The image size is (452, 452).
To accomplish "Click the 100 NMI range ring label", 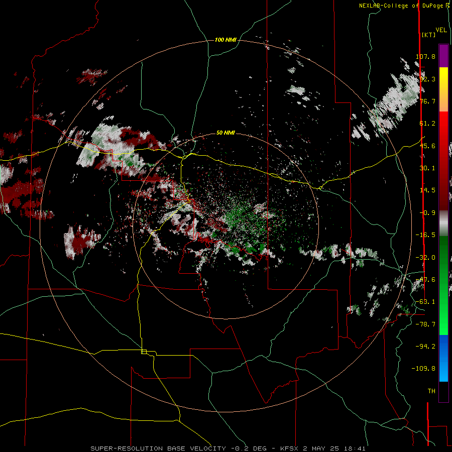I will pos(225,40).
